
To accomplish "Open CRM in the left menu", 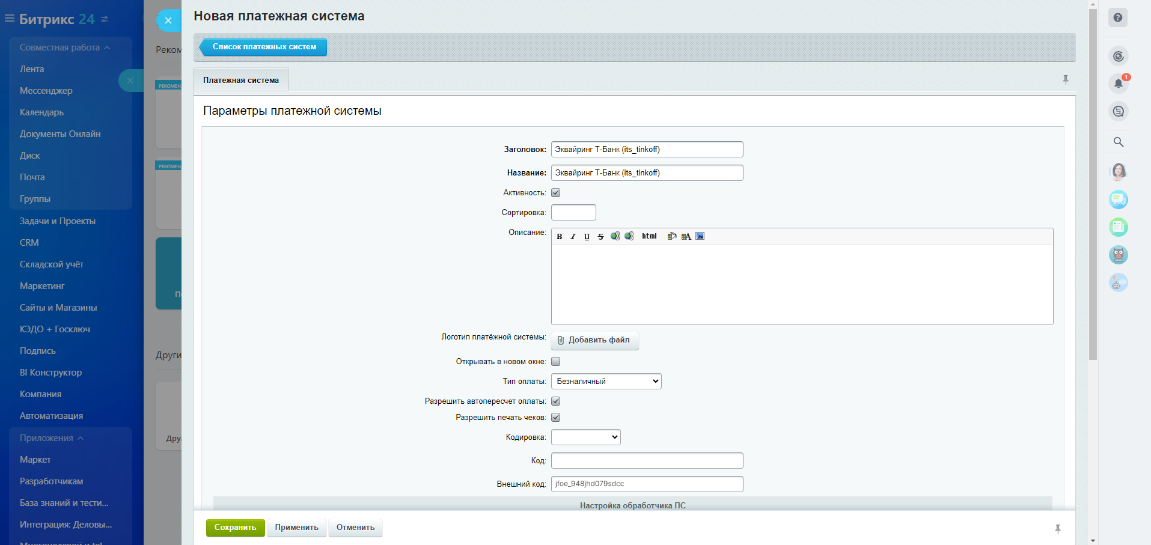I will pos(29,243).
